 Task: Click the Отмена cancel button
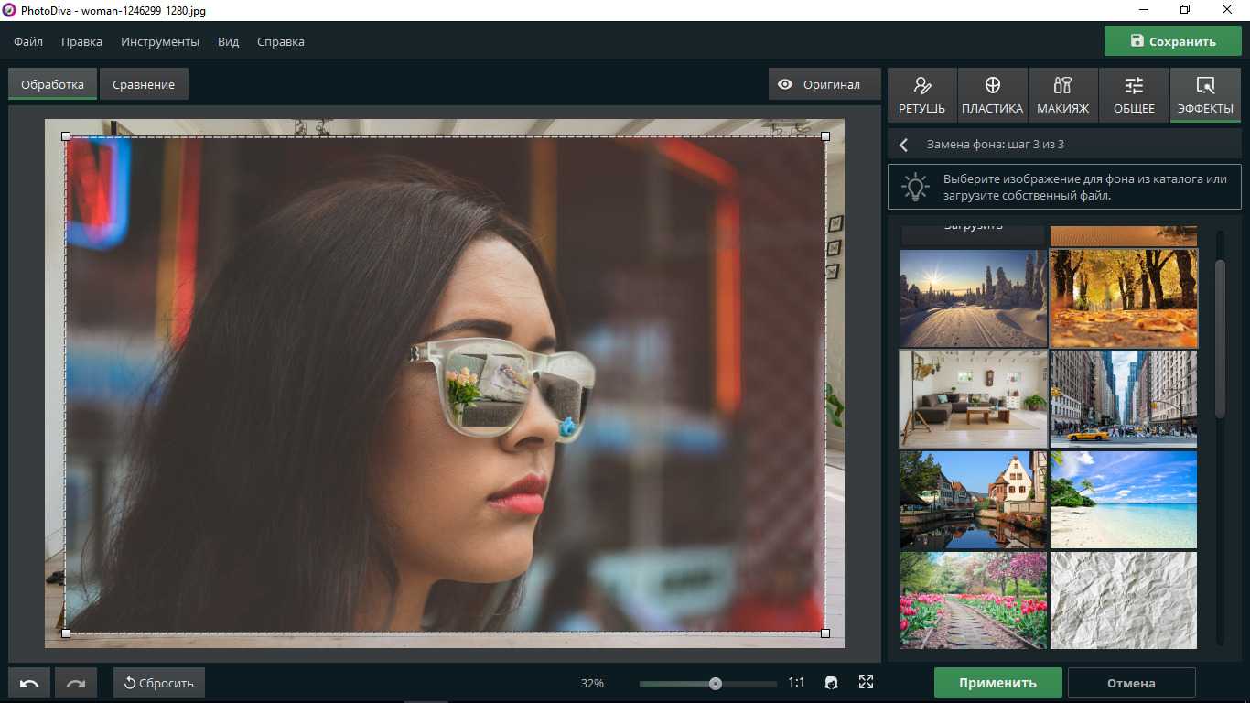pos(1131,683)
